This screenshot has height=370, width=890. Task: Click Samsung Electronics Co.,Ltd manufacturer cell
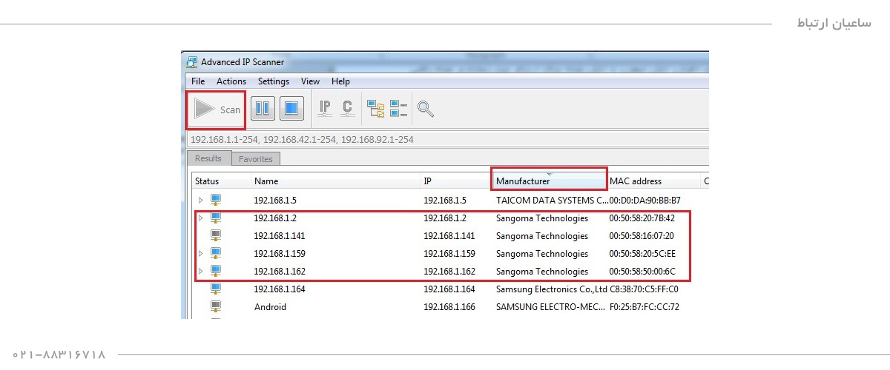pyautogui.click(x=552, y=289)
